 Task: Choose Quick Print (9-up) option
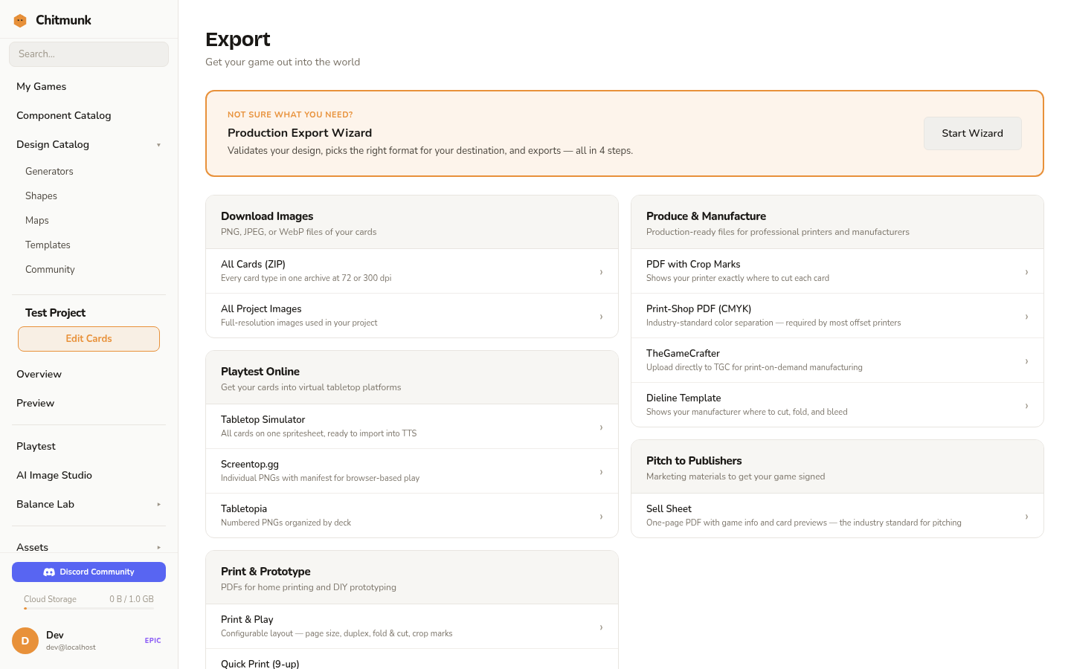(x=412, y=660)
